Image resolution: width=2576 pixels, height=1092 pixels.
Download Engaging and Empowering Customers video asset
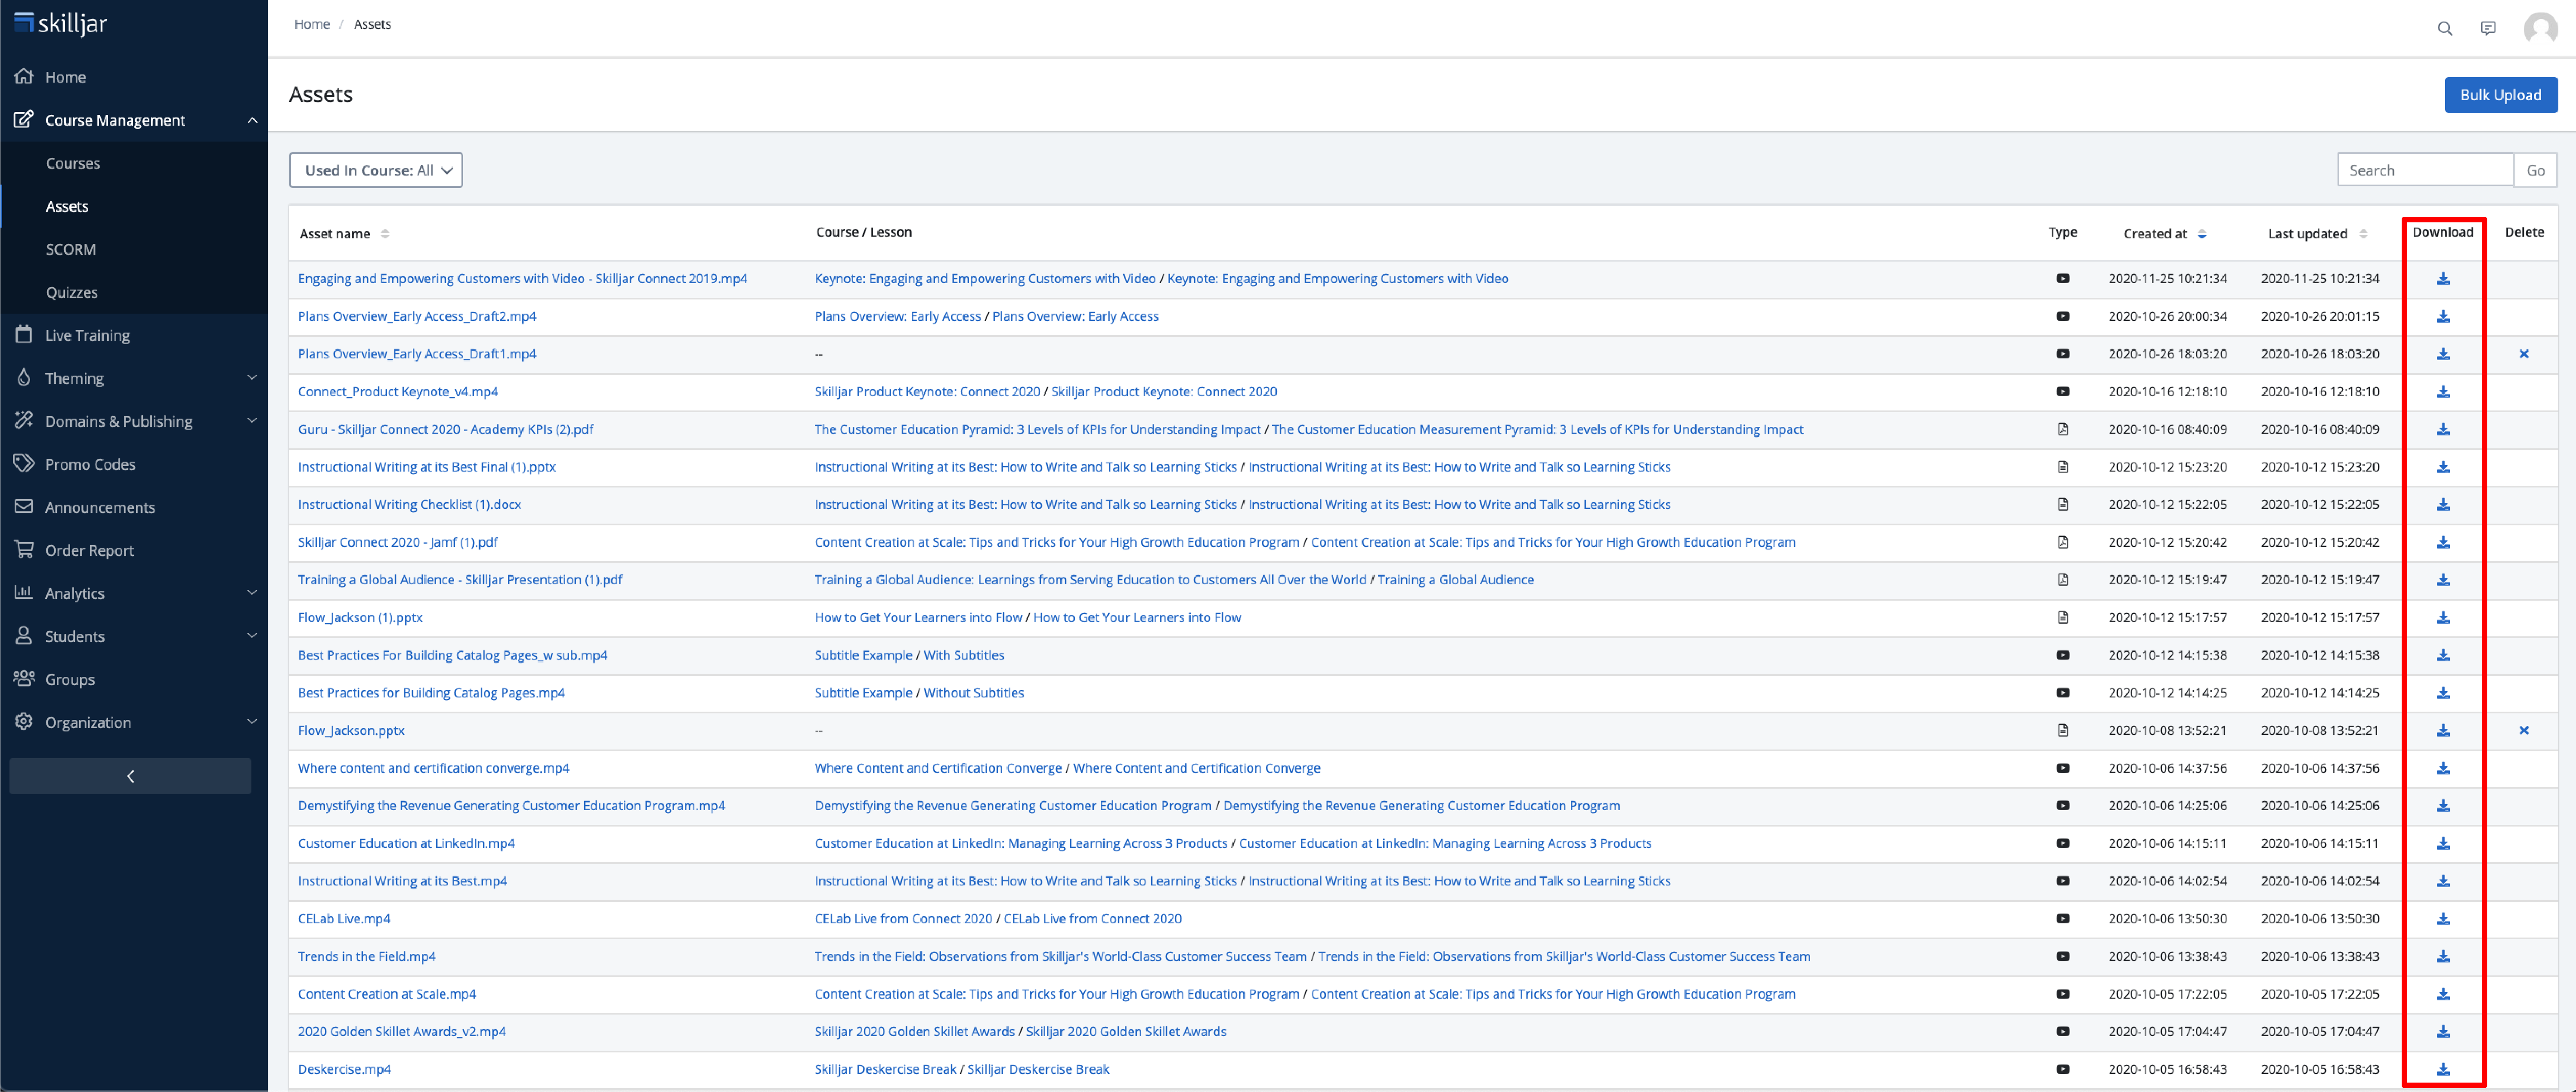(2442, 279)
